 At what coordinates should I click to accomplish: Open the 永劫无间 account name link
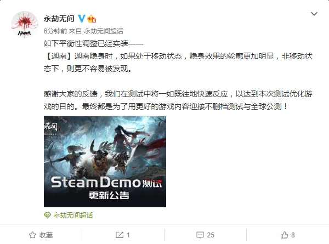(x=59, y=19)
